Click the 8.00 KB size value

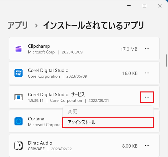(130, 146)
